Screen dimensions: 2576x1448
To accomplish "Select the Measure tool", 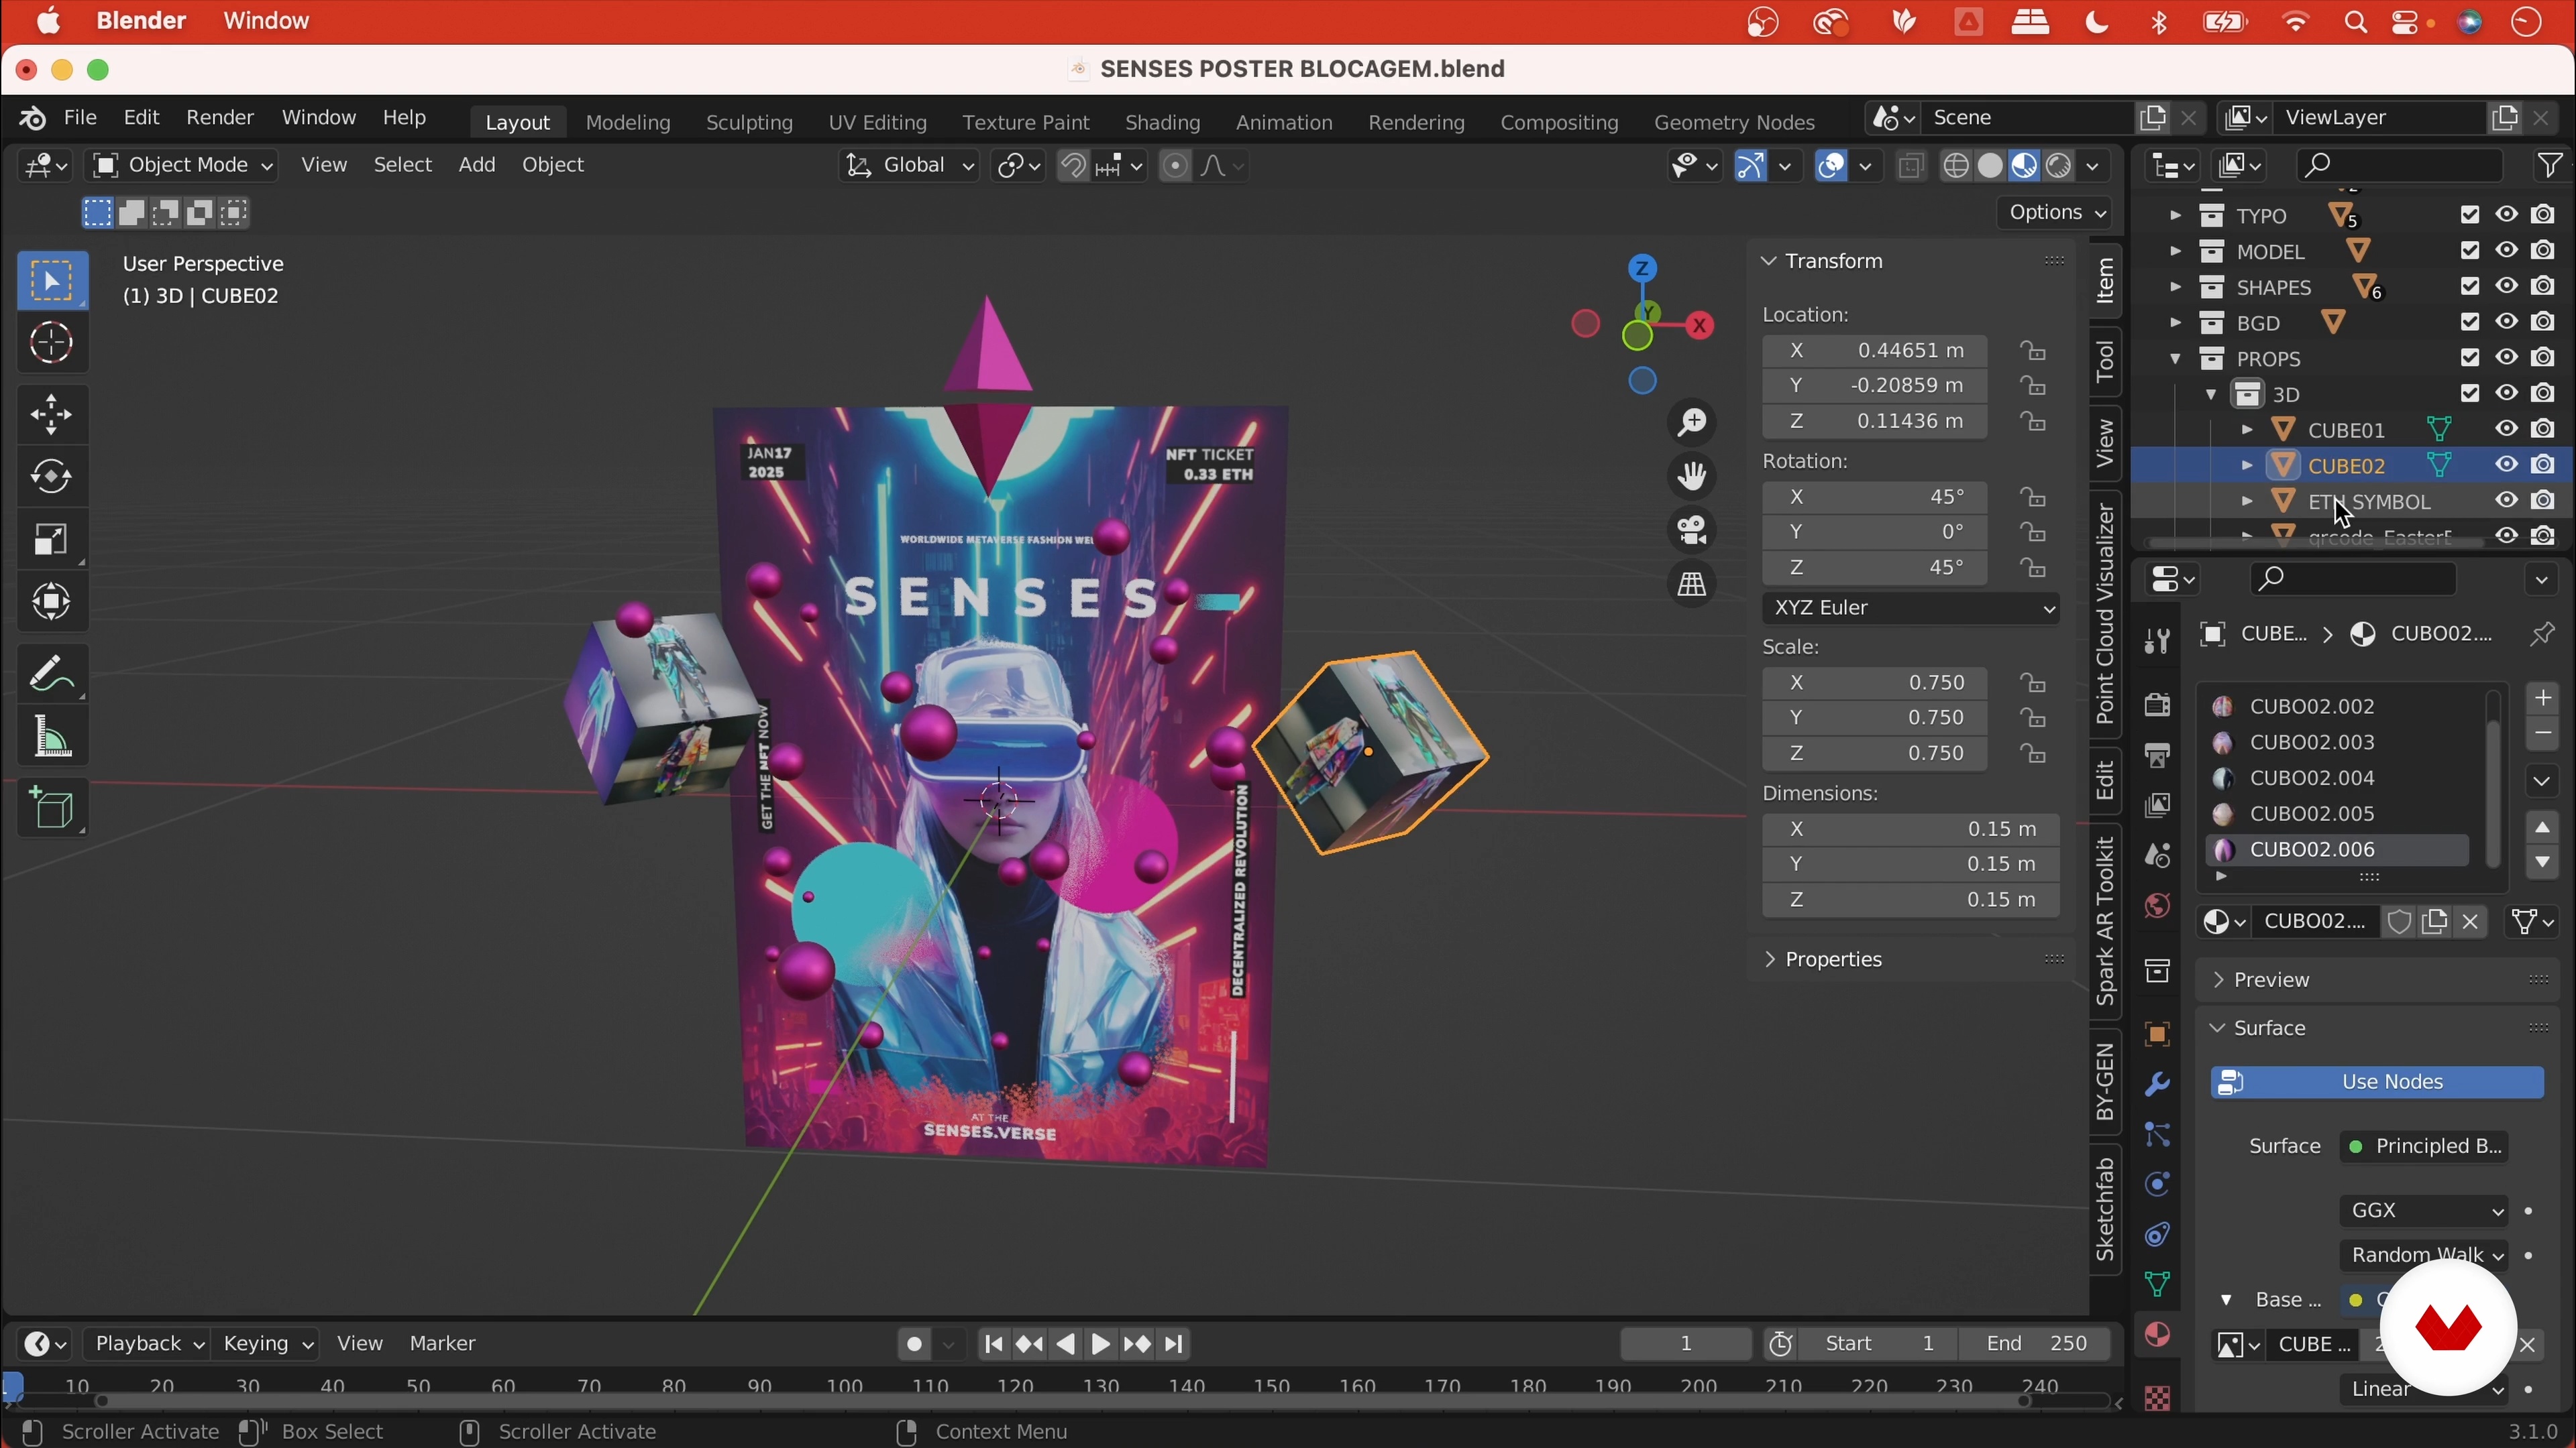I will coord(52,737).
